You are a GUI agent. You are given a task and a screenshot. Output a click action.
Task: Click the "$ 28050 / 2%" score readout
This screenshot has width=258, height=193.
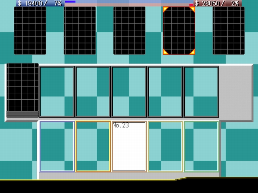point(218,3)
